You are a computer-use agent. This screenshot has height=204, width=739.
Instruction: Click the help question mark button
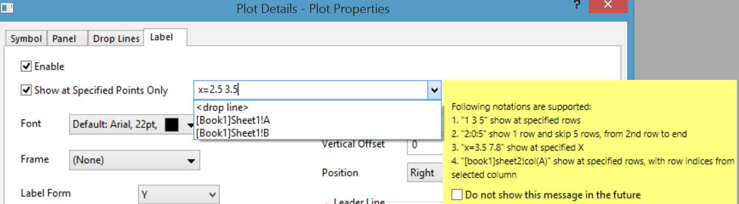coord(576,6)
